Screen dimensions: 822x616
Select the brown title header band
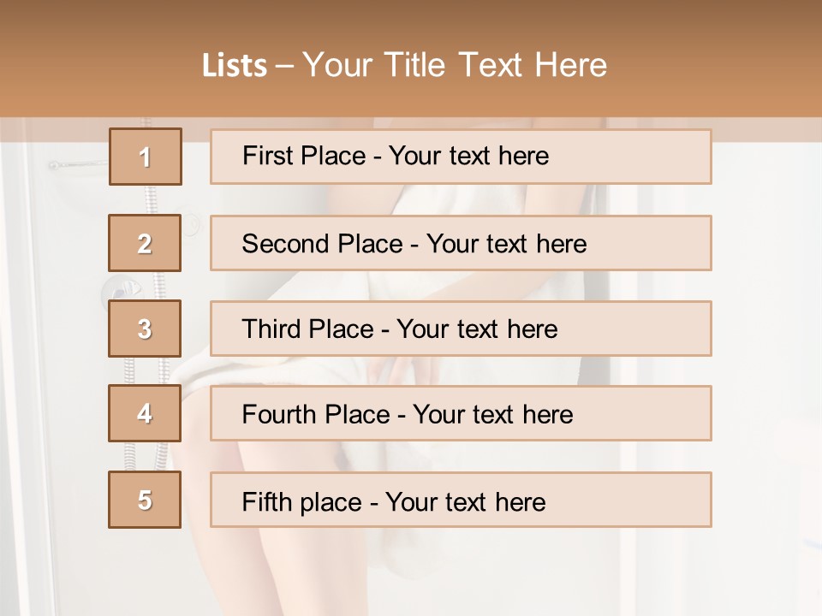(x=411, y=59)
